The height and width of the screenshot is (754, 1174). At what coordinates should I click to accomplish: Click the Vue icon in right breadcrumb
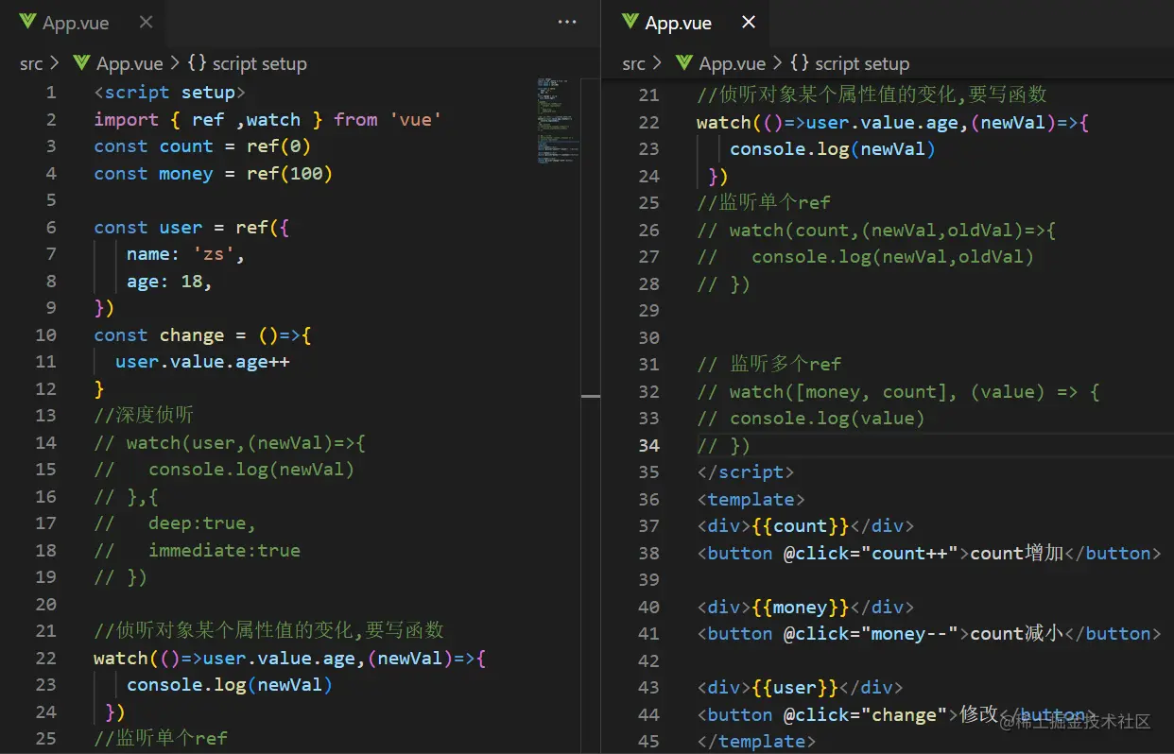684,63
